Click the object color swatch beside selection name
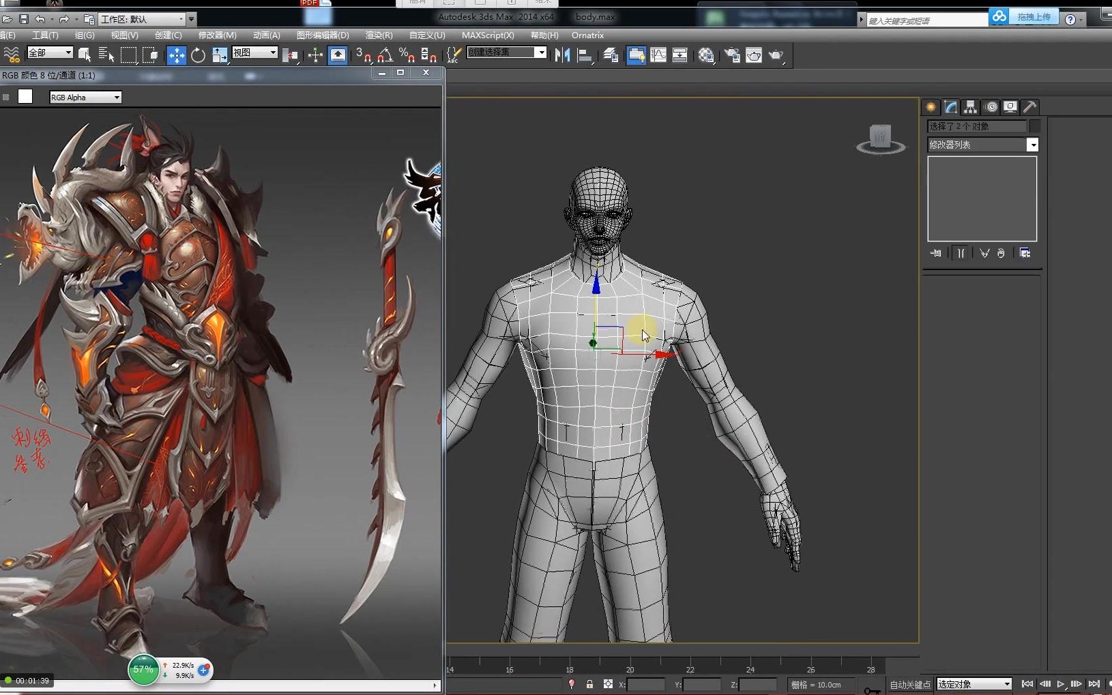 (1035, 126)
